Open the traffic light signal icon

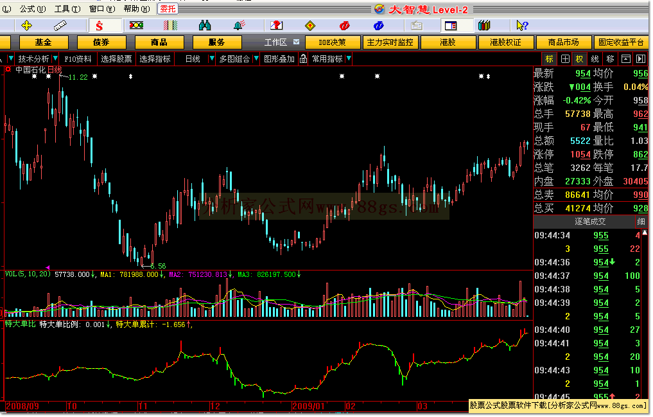136,26
